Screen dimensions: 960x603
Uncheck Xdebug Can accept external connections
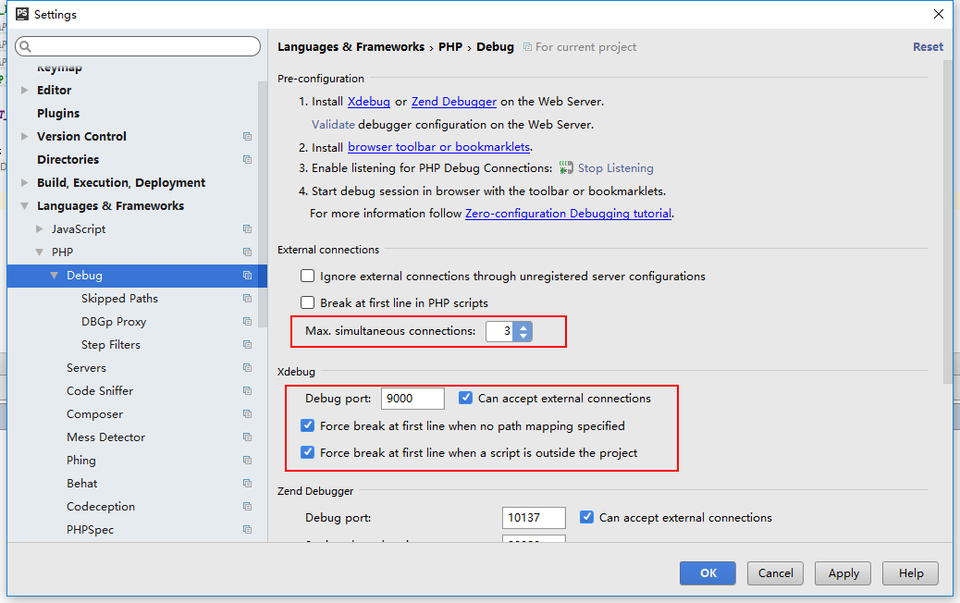click(x=465, y=398)
